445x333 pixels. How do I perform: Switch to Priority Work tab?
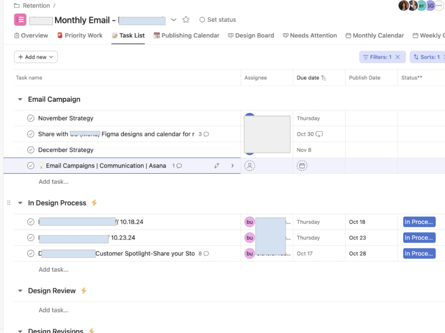(80, 36)
